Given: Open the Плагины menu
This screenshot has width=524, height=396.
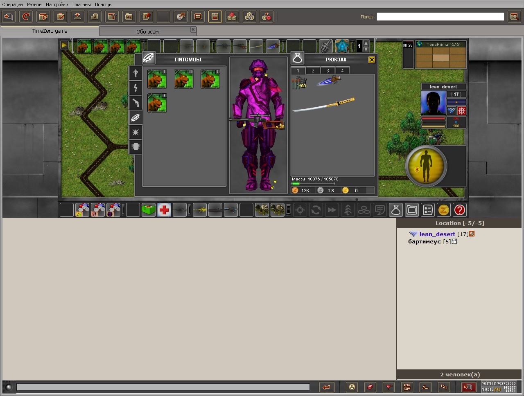Looking at the screenshot, I should 81,4.
